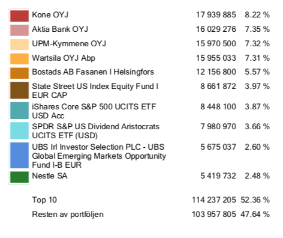
Task: Select Bostads AB Fasanen I Helsingfors text
Action: point(93,72)
